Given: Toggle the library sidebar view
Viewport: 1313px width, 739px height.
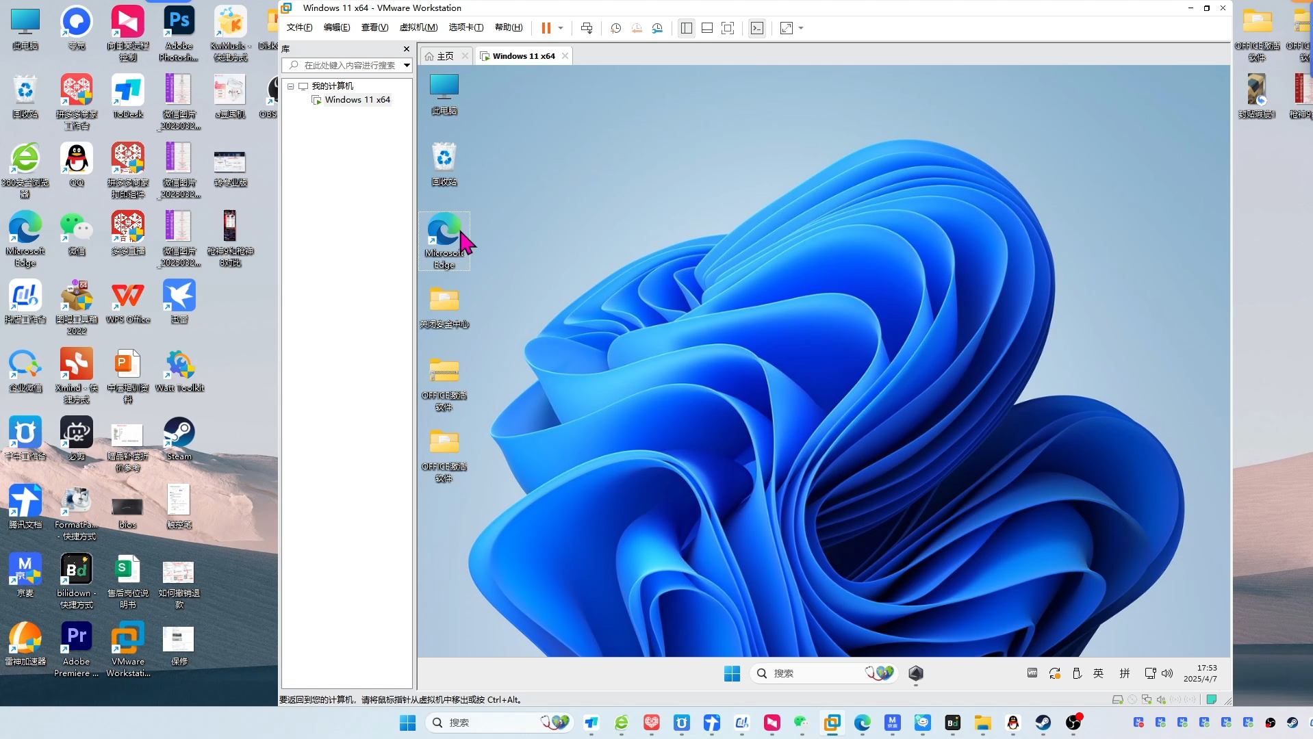Looking at the screenshot, I should pos(687,28).
